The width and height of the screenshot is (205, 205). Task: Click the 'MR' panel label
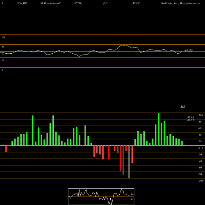183,107
